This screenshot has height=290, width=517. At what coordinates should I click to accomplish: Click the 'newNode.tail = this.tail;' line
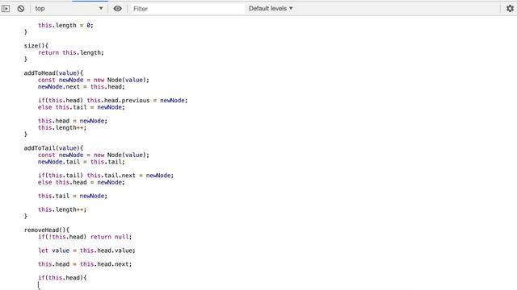point(82,162)
